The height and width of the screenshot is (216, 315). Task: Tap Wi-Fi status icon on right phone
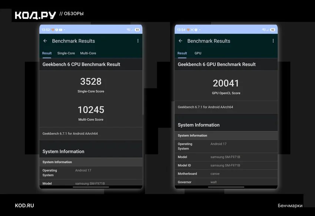[264, 30]
